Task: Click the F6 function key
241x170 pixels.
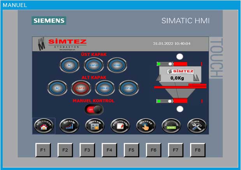Action: 153,150
